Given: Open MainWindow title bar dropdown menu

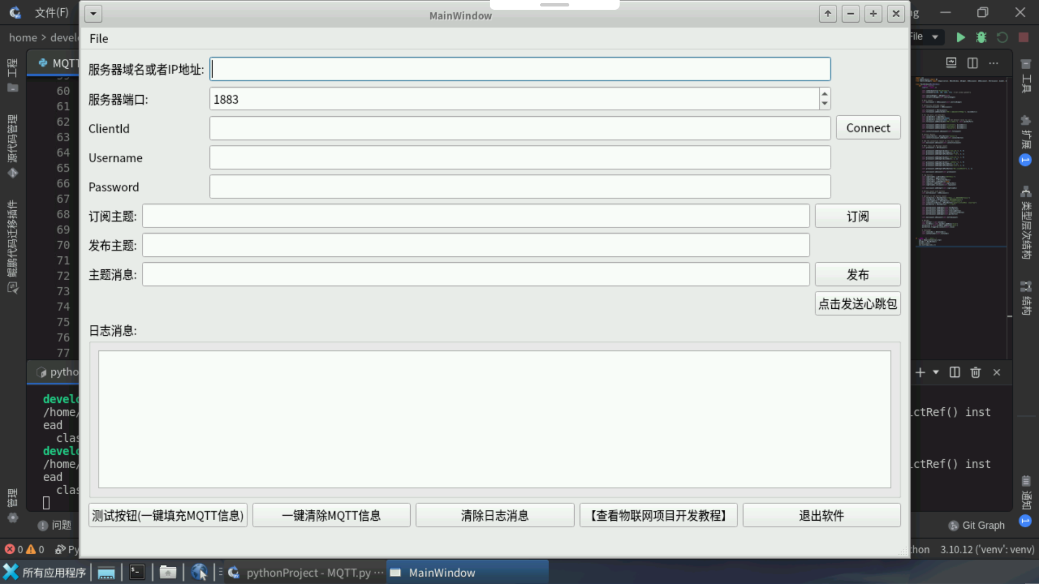Looking at the screenshot, I should pos(93,14).
